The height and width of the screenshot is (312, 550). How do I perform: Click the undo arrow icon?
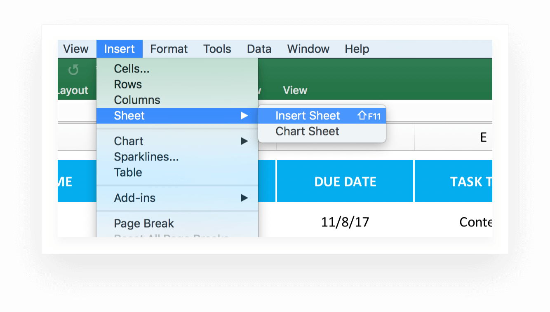pos(73,70)
